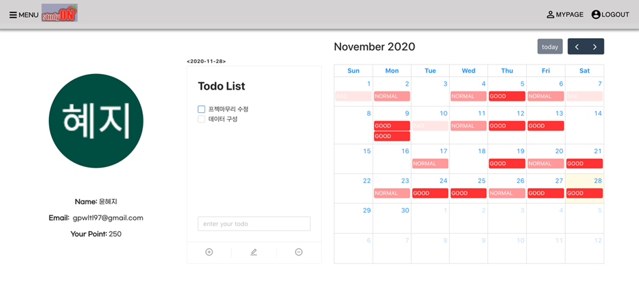This screenshot has width=639, height=284.
Task: Go to next month with right chevron
Action: (595, 47)
